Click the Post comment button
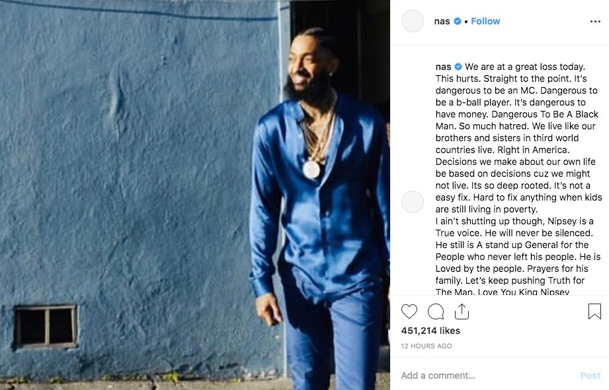The width and height of the screenshot is (609, 390). (x=590, y=375)
